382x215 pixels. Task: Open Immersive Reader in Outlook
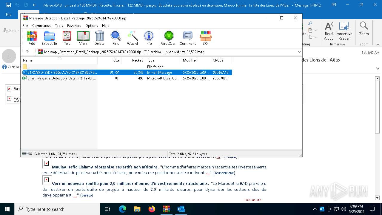point(344,31)
